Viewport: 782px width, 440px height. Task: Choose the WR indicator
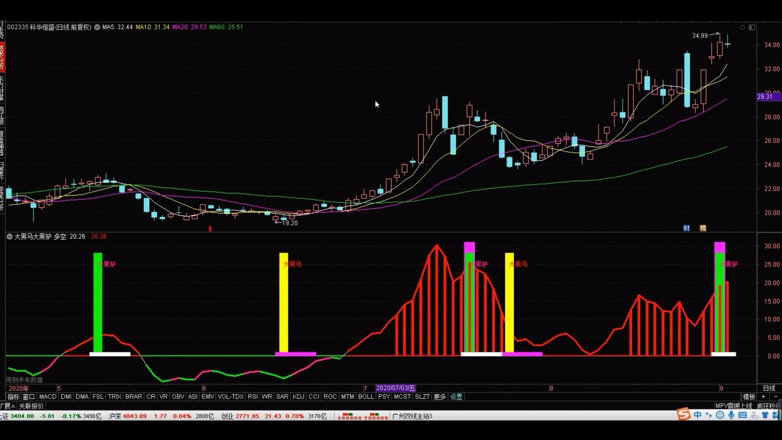pyautogui.click(x=267, y=396)
